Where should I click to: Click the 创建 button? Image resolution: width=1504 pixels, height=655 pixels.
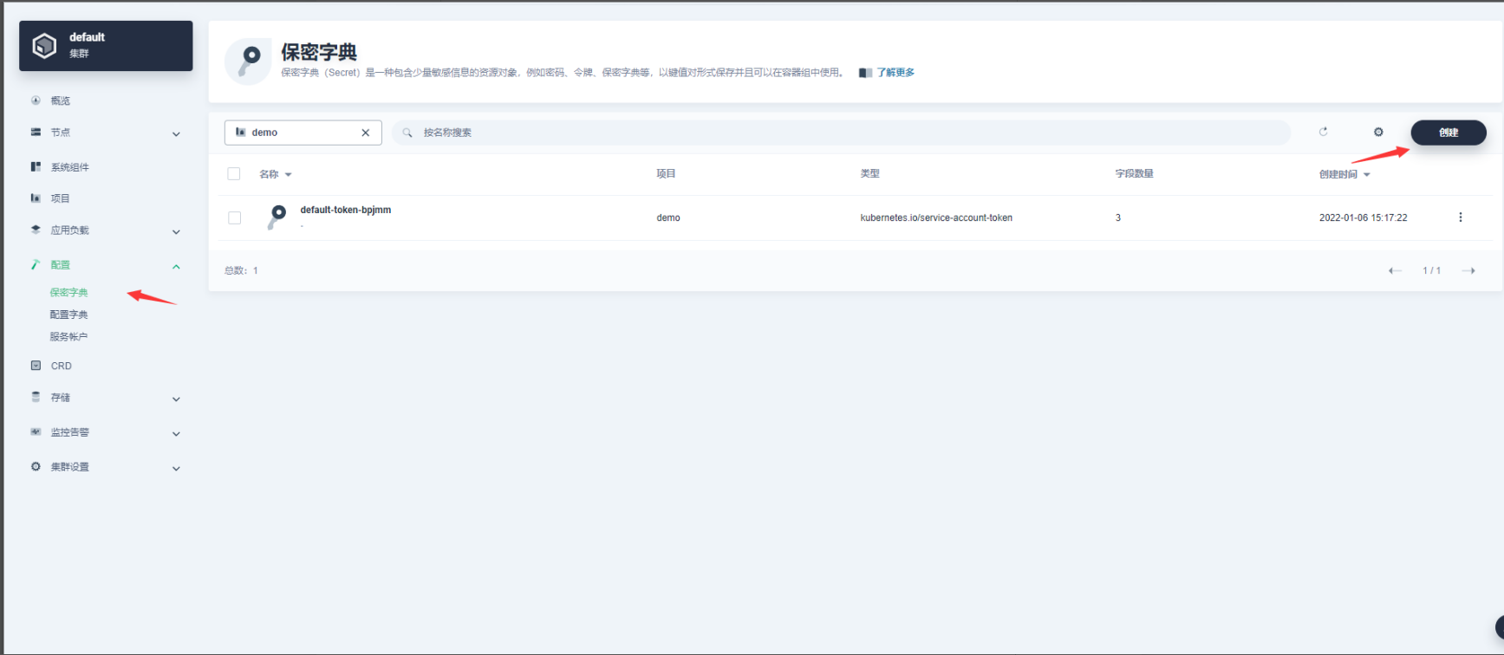pyautogui.click(x=1448, y=133)
